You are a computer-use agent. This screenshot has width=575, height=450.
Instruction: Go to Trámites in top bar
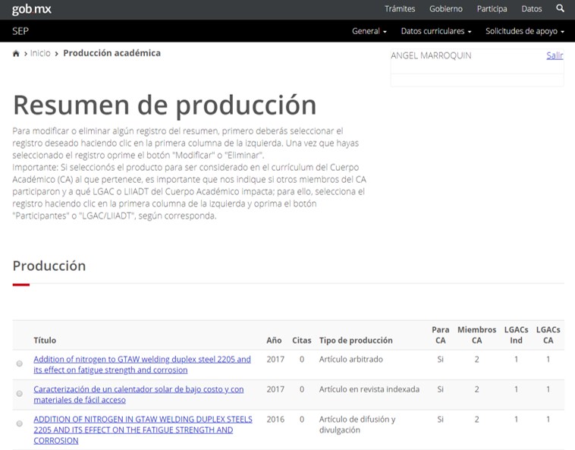pos(400,9)
